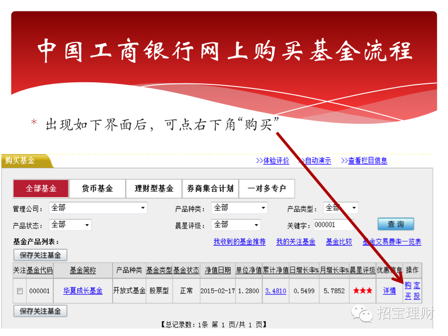Open 基金交易费率一览表 link

point(392,242)
